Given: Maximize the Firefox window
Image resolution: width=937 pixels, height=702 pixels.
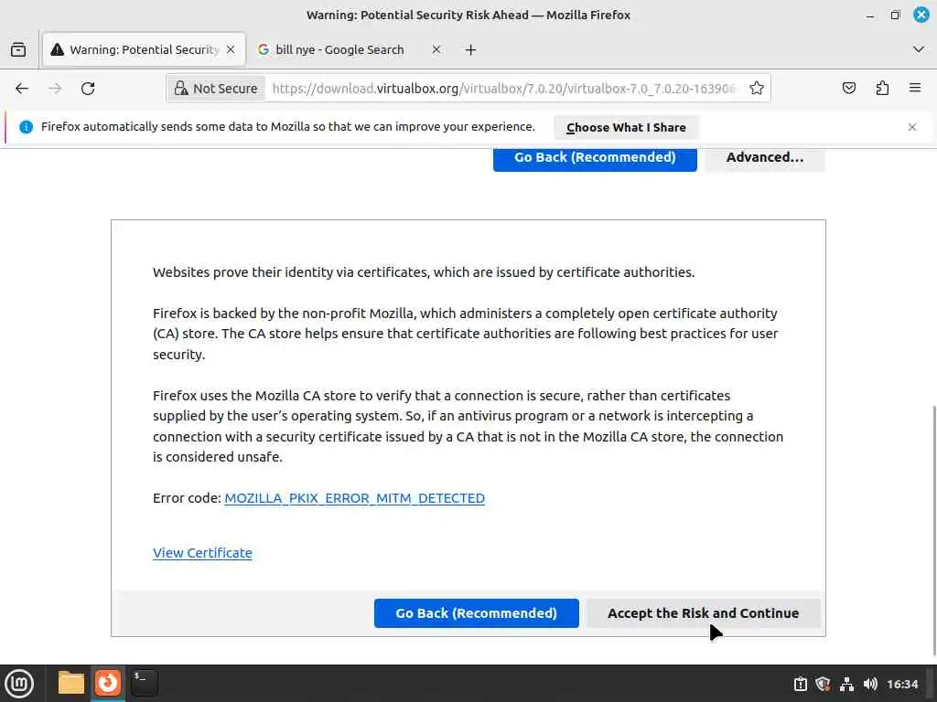Looking at the screenshot, I should point(895,15).
